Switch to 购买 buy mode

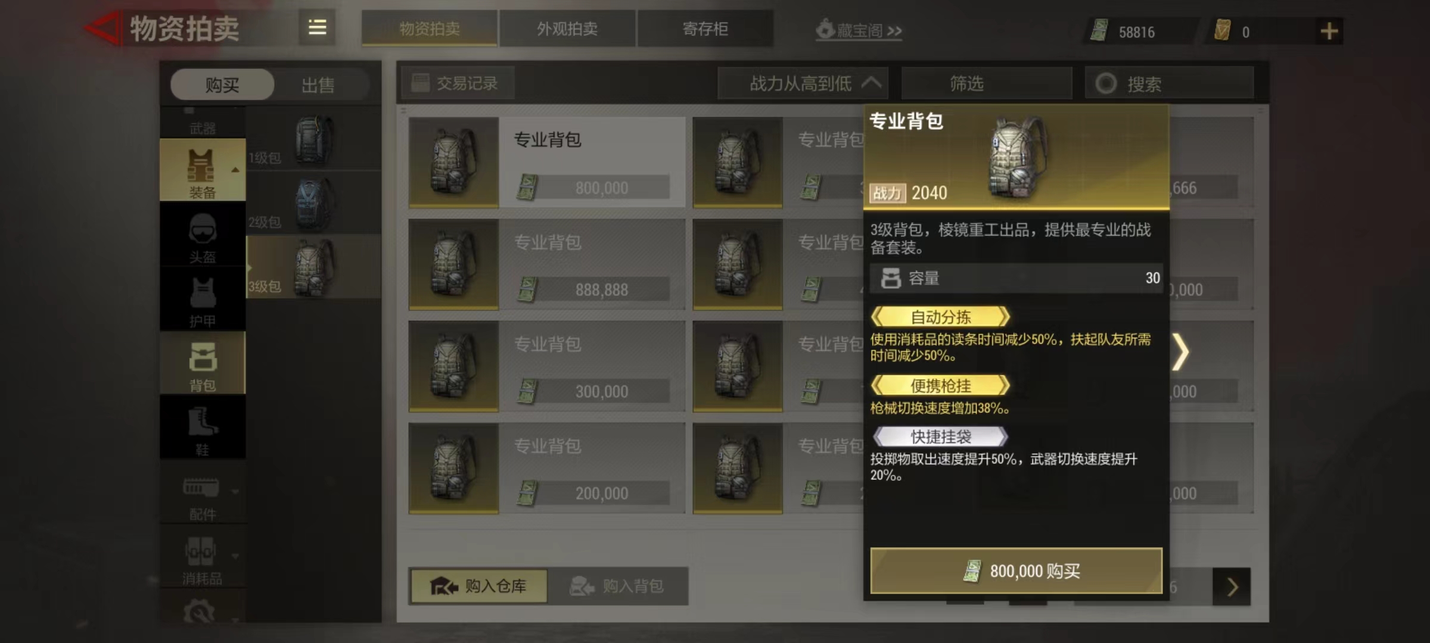[222, 85]
